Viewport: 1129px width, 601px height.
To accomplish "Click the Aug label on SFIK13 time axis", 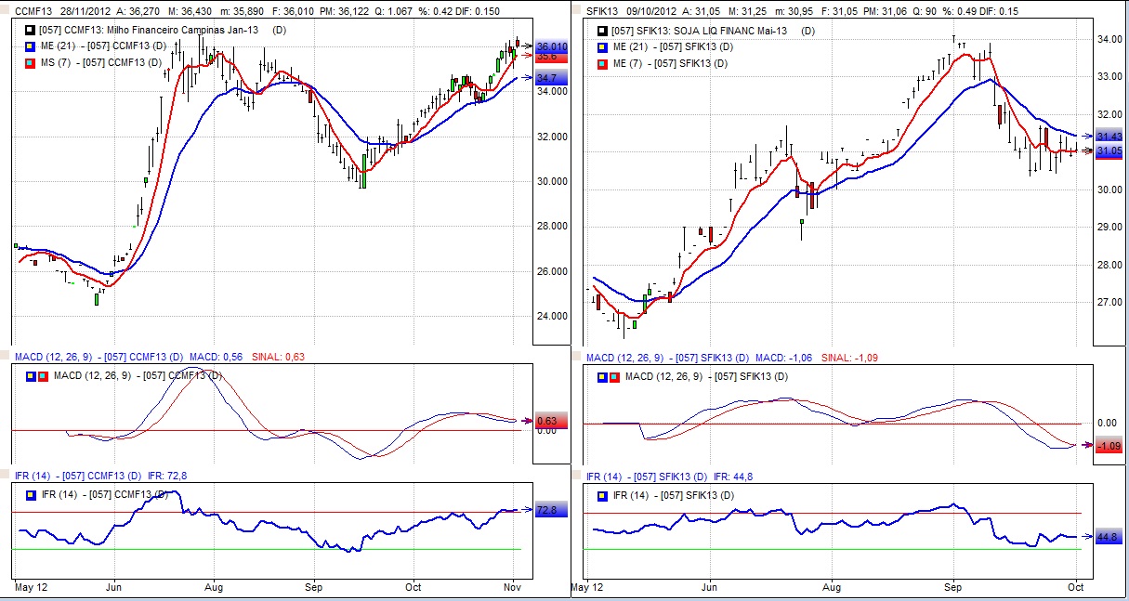I will point(832,587).
